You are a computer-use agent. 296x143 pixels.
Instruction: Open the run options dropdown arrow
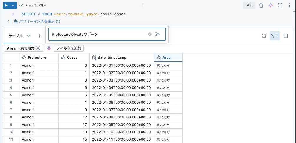[13, 6]
